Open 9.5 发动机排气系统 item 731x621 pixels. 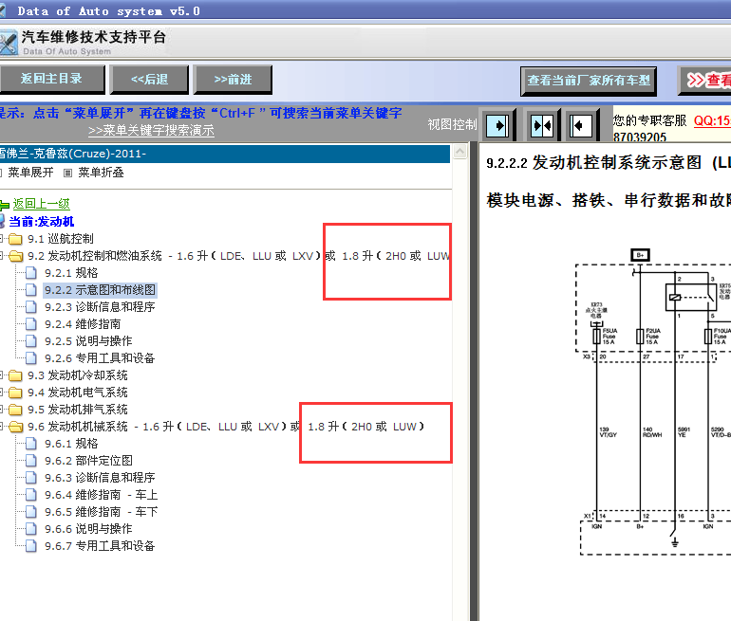click(x=78, y=410)
